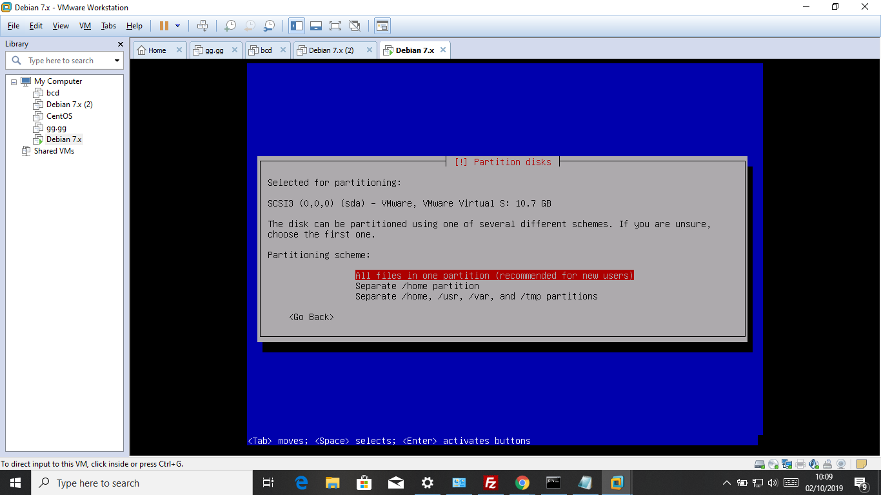This screenshot has height=495, width=881.
Task: Open the Windows Start menu
Action: click(x=15, y=483)
